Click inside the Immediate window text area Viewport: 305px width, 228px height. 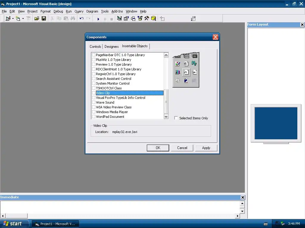coord(120,207)
